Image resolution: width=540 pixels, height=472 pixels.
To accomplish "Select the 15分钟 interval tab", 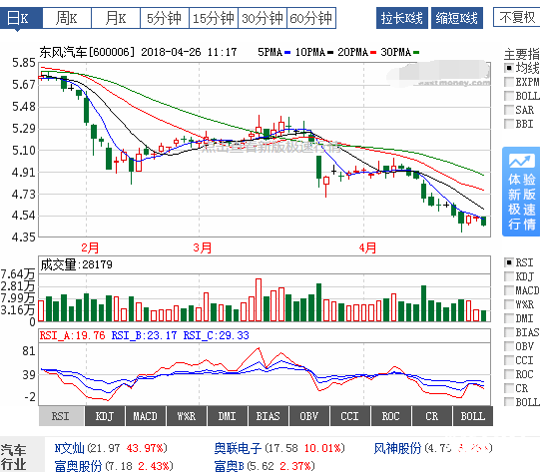I will point(214,18).
